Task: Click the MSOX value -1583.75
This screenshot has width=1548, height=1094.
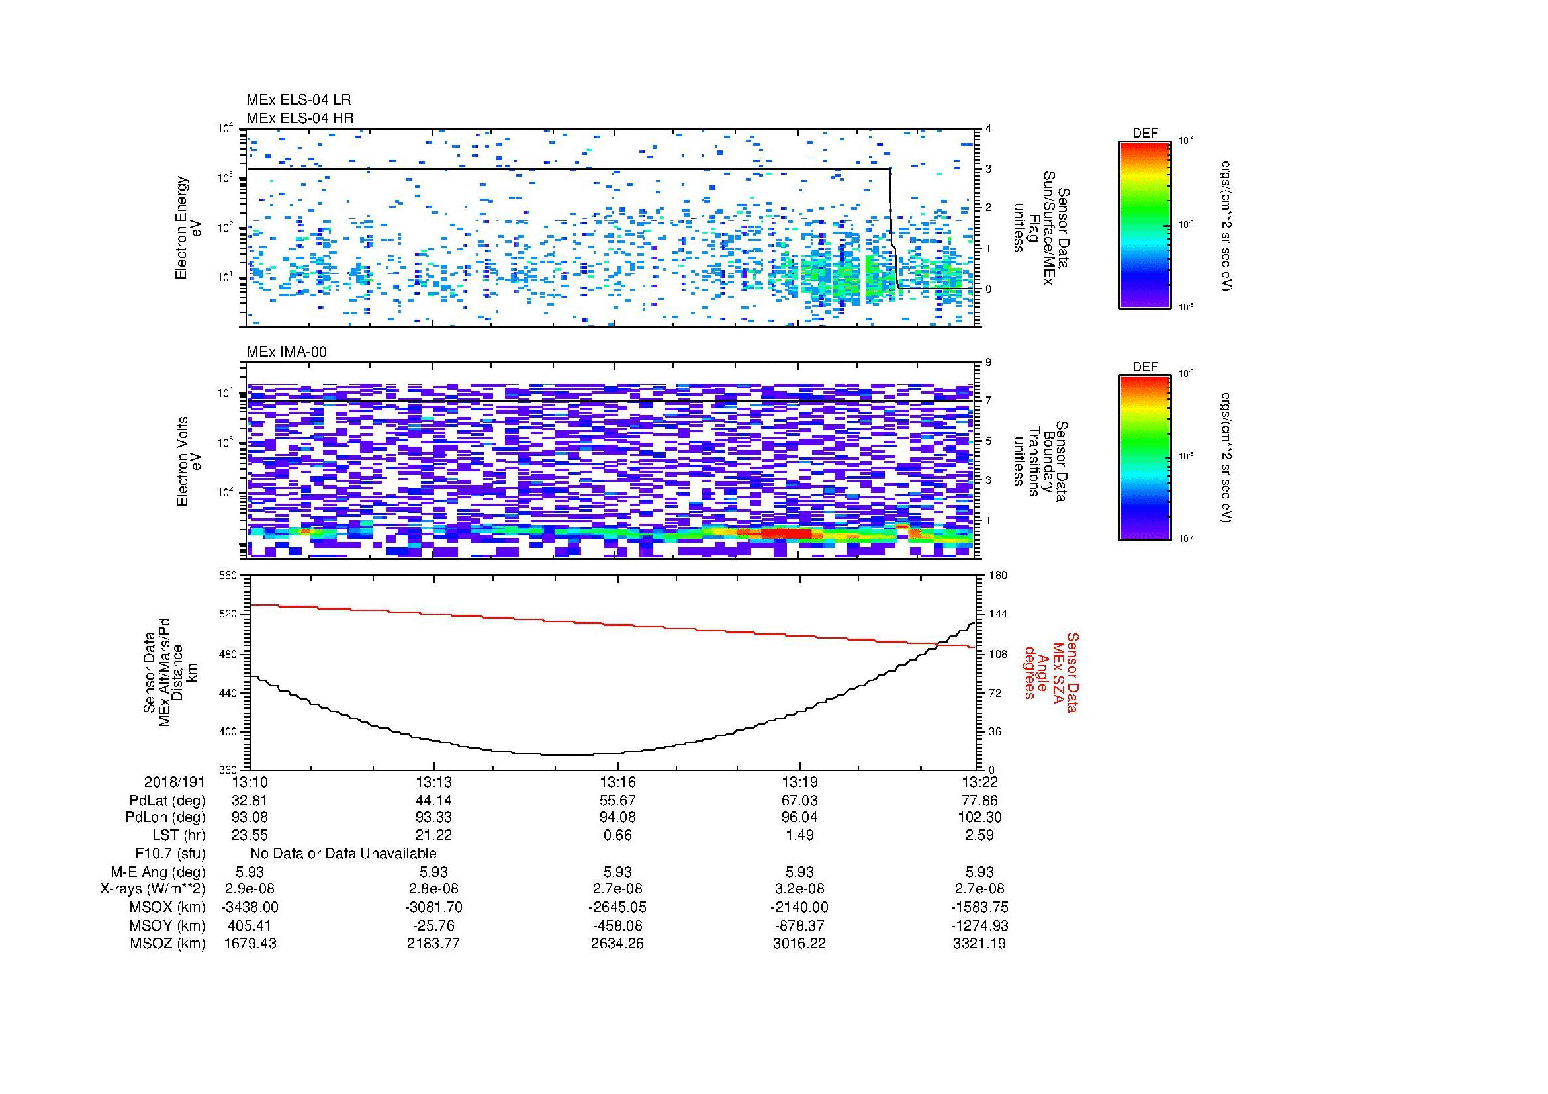Action: [979, 908]
